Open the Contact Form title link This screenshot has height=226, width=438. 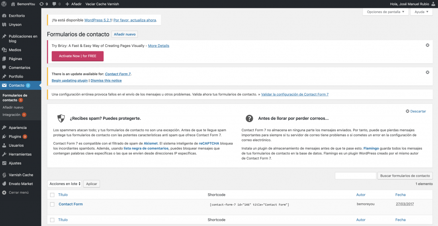(70, 204)
